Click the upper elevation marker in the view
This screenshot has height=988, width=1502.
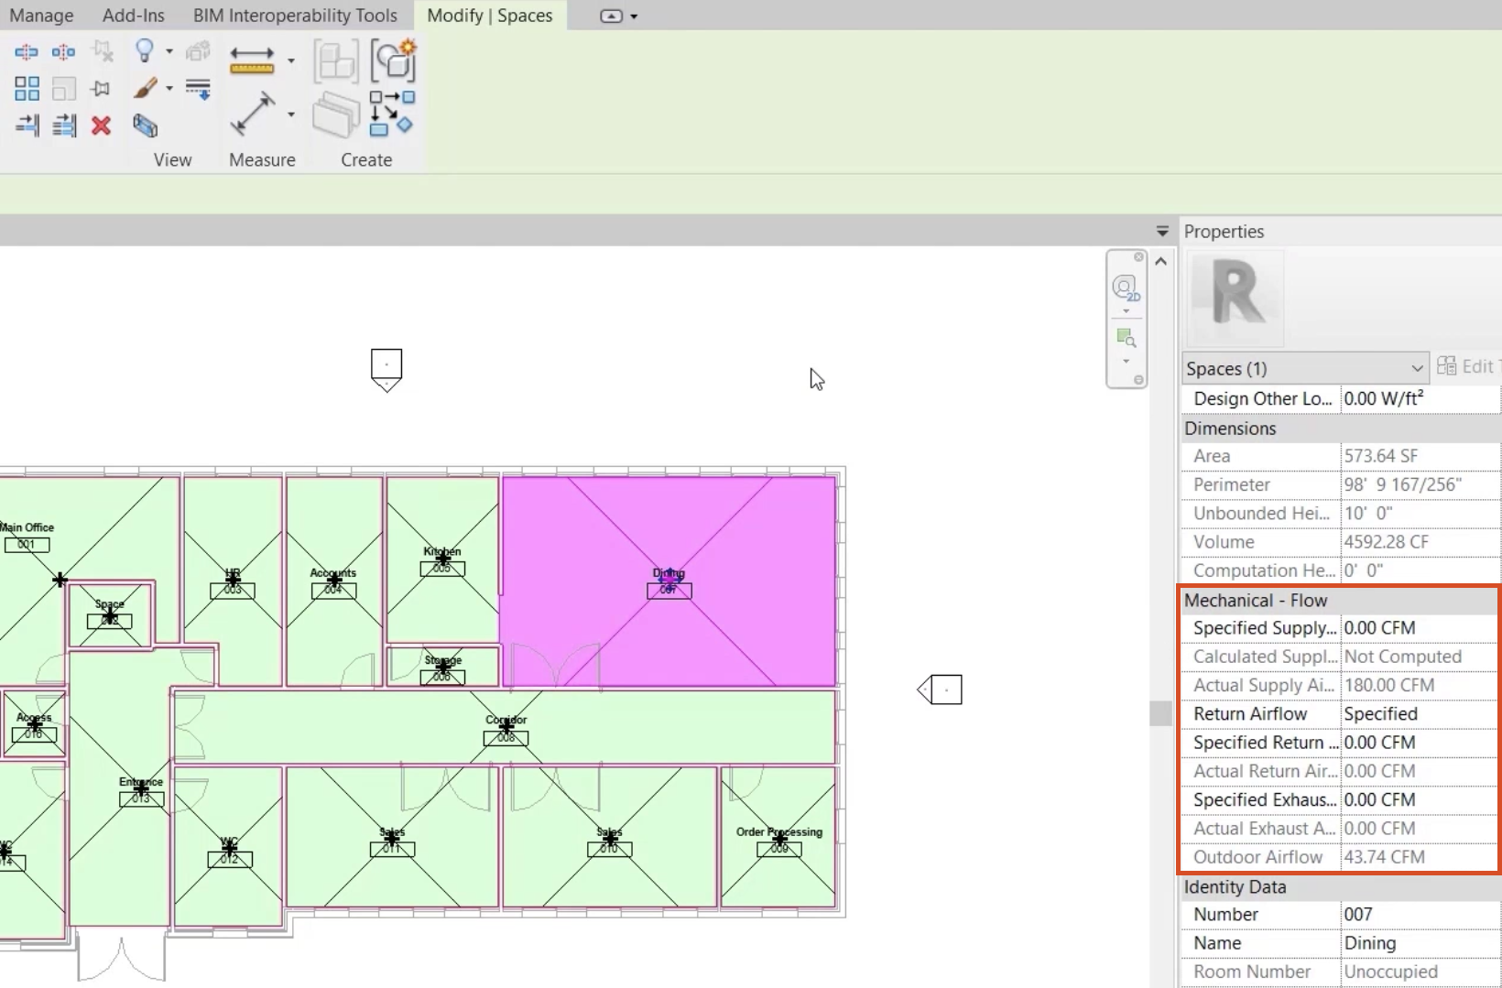tap(386, 370)
